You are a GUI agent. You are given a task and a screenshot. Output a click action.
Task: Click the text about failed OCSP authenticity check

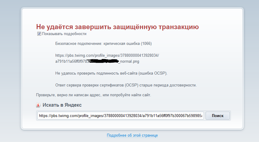click(x=113, y=73)
